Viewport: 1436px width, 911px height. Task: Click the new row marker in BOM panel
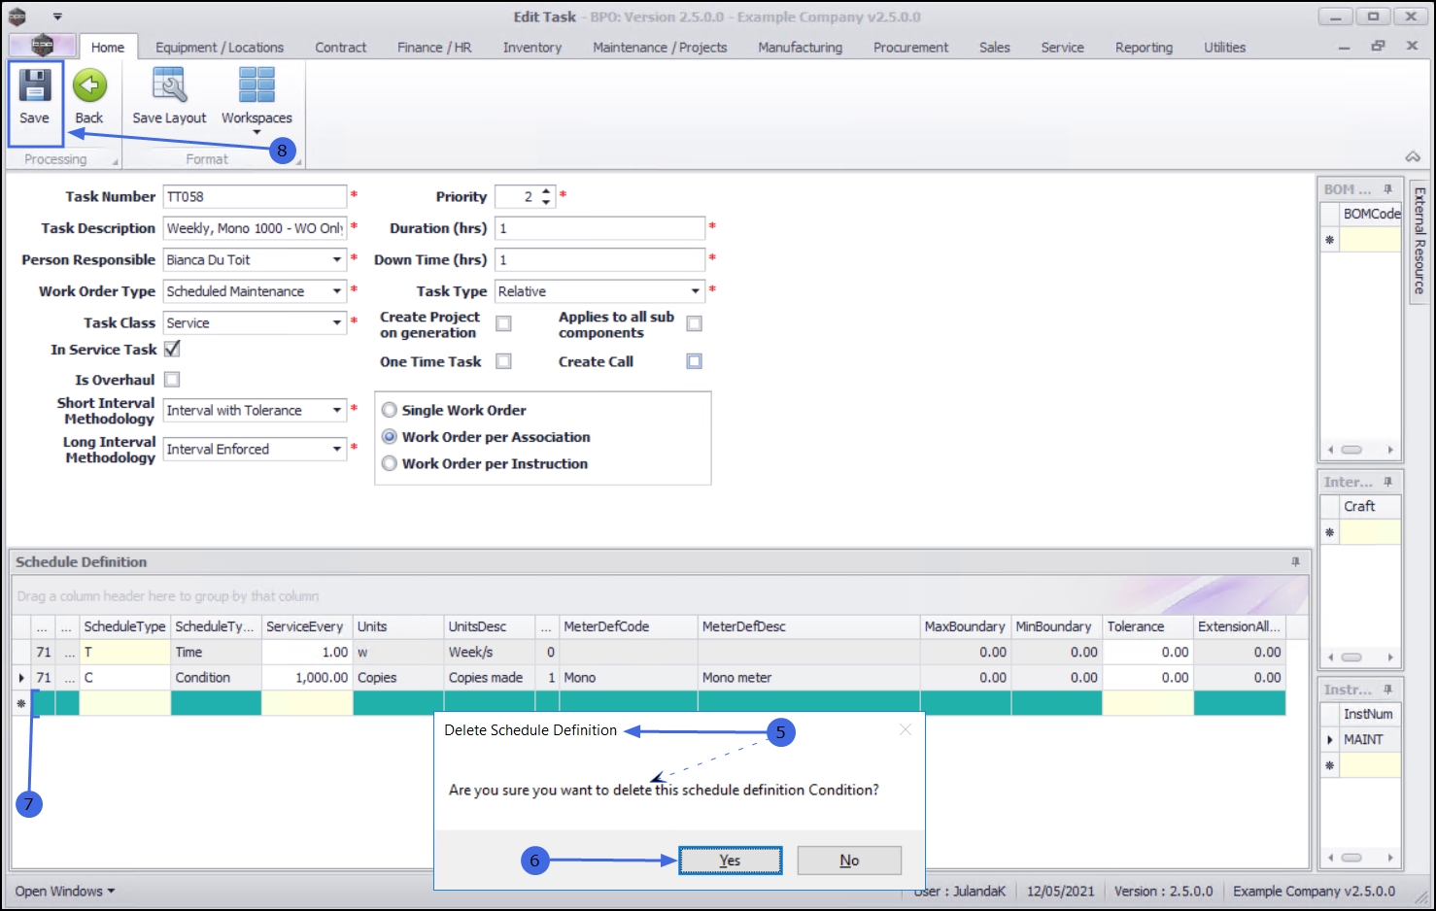pyautogui.click(x=1330, y=240)
